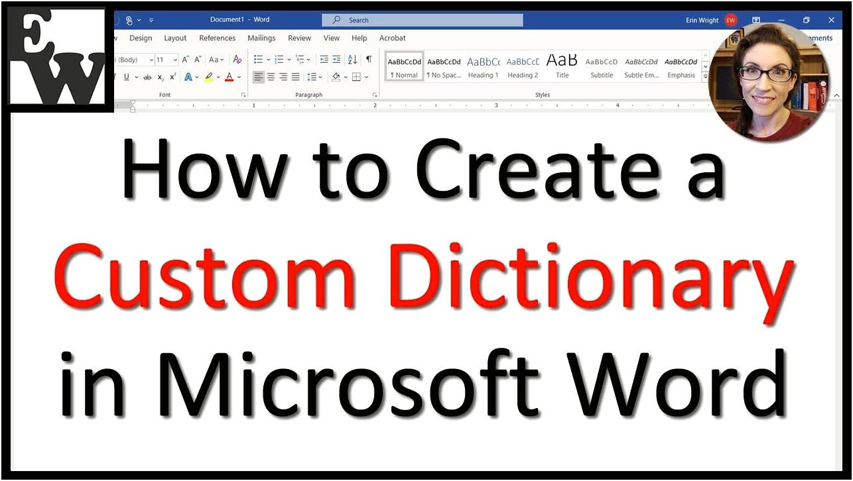The width and height of the screenshot is (853, 481).
Task: Click the Increase Indent icon
Action: click(336, 60)
